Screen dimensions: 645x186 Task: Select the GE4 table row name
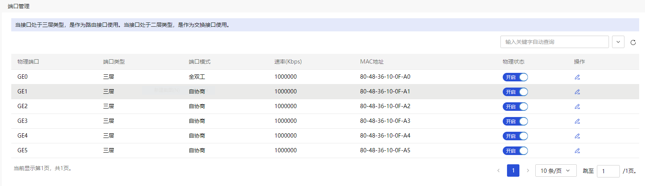point(22,136)
